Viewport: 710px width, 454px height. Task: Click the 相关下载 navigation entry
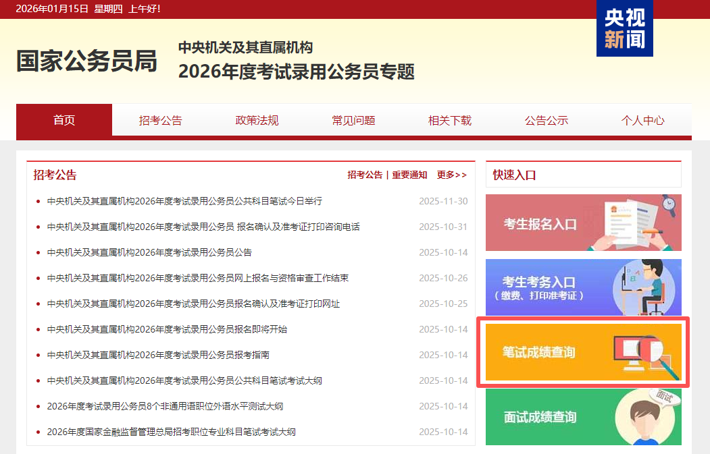(x=449, y=120)
